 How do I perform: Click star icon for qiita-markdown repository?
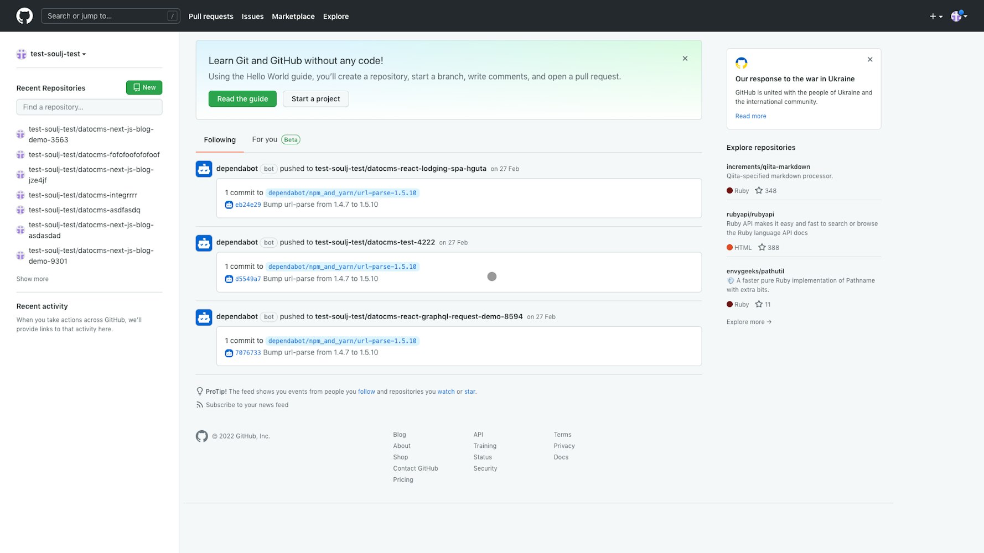coord(759,191)
